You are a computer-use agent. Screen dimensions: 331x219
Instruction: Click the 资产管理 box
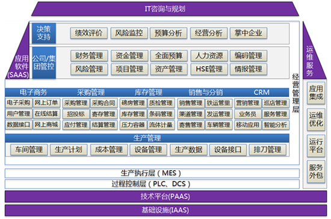[x=169, y=69]
